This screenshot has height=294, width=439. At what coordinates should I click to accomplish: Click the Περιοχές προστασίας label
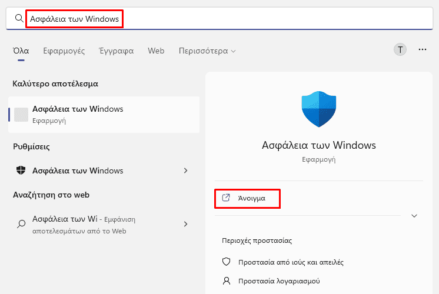coord(257,240)
